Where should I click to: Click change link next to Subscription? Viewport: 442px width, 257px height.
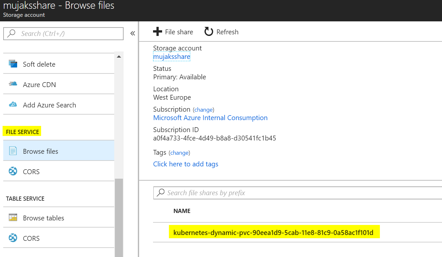pos(204,110)
